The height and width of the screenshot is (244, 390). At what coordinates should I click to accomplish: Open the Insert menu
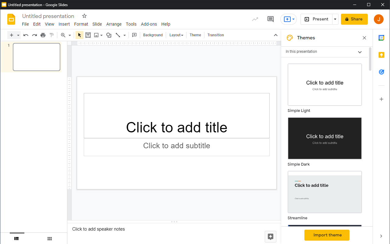(64, 24)
